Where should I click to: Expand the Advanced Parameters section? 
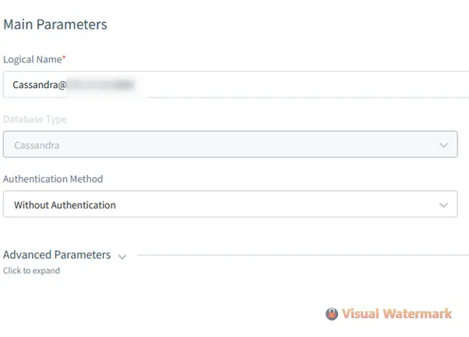pyautogui.click(x=57, y=255)
